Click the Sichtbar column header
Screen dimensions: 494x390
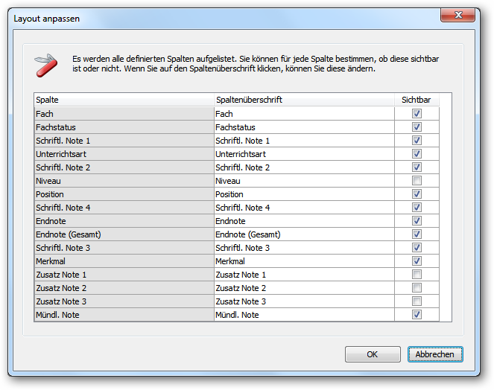click(x=417, y=100)
